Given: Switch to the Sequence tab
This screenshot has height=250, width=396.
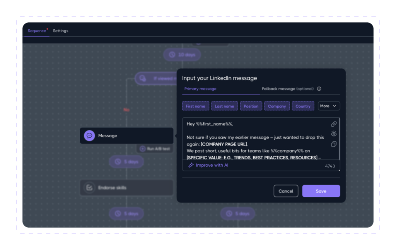Looking at the screenshot, I should coord(37,31).
